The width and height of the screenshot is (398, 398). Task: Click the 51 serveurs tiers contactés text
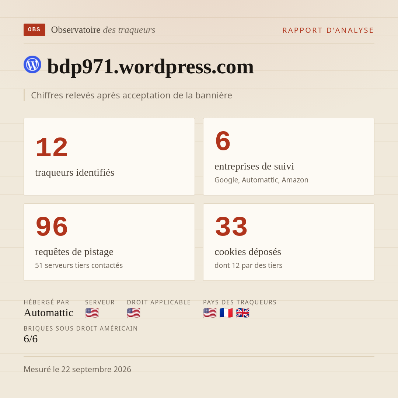pos(79,265)
